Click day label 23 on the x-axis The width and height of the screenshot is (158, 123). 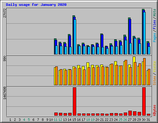pos(111,120)
